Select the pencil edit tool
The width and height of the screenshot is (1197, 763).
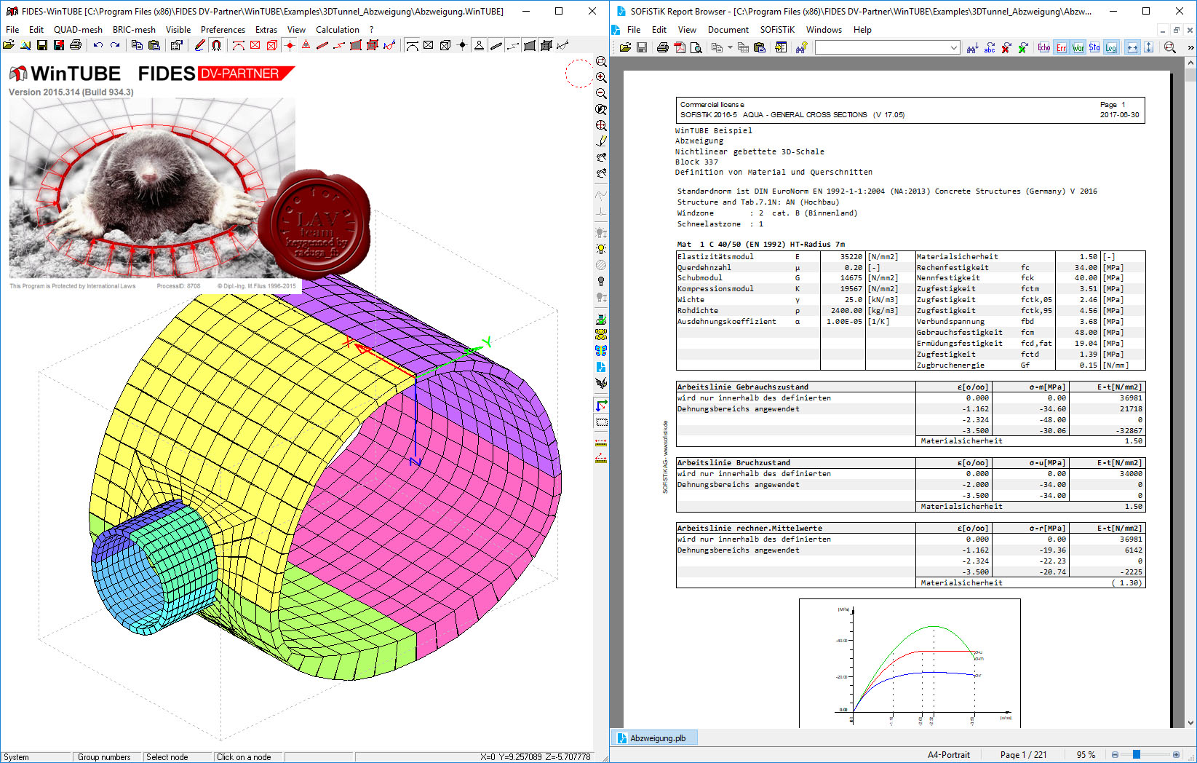tap(199, 45)
